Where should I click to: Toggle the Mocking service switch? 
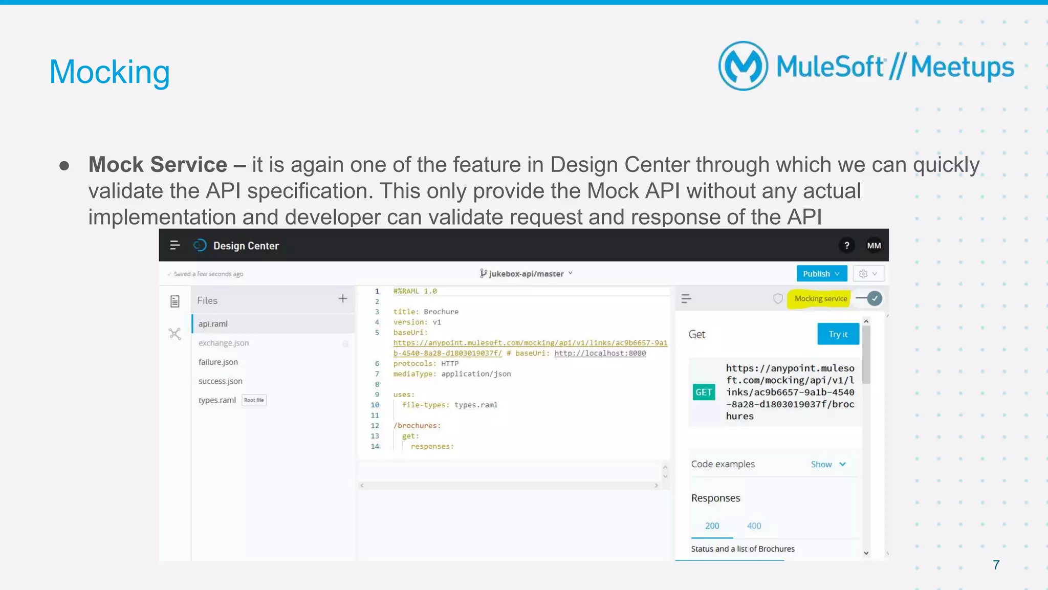869,298
